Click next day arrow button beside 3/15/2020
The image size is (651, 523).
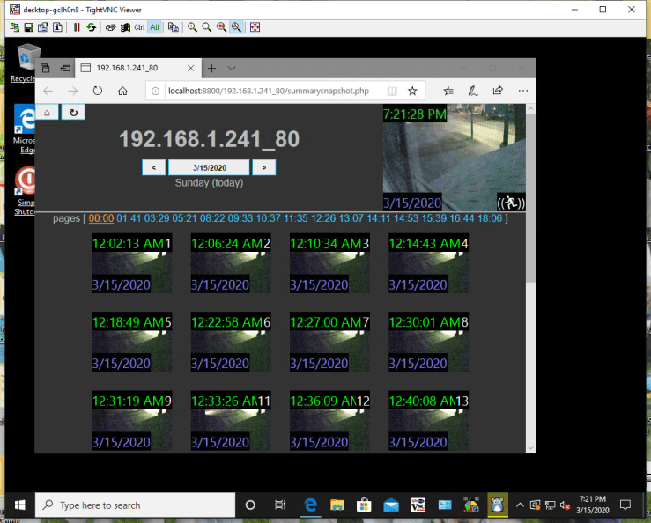[263, 167]
